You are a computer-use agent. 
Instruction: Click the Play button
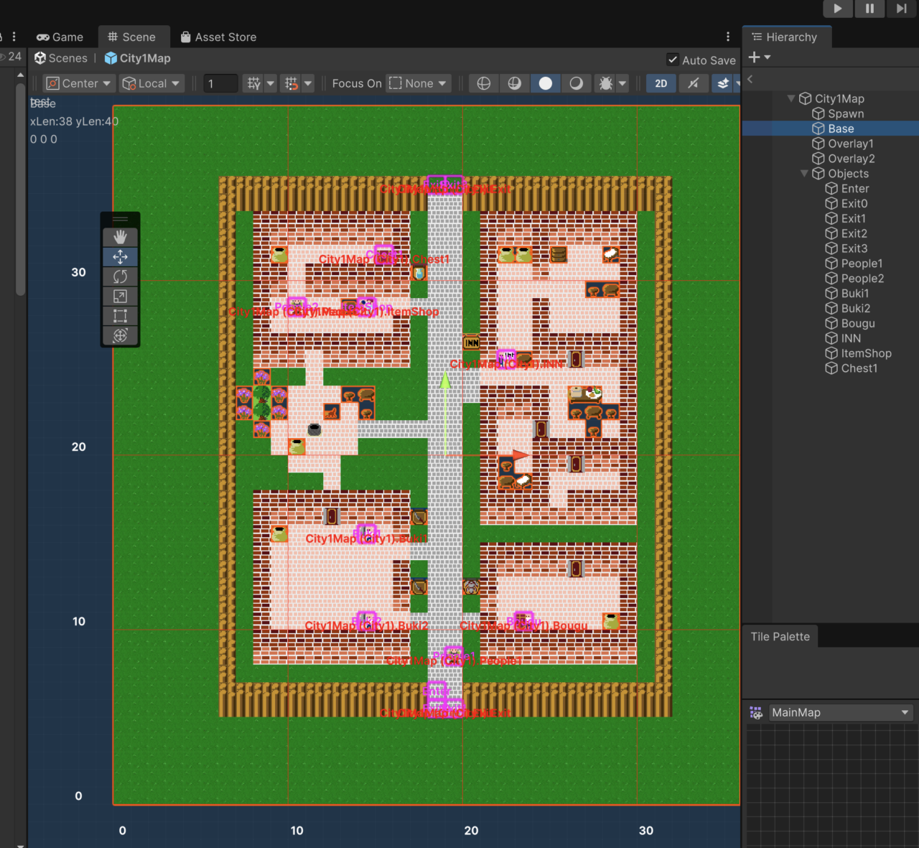click(837, 9)
